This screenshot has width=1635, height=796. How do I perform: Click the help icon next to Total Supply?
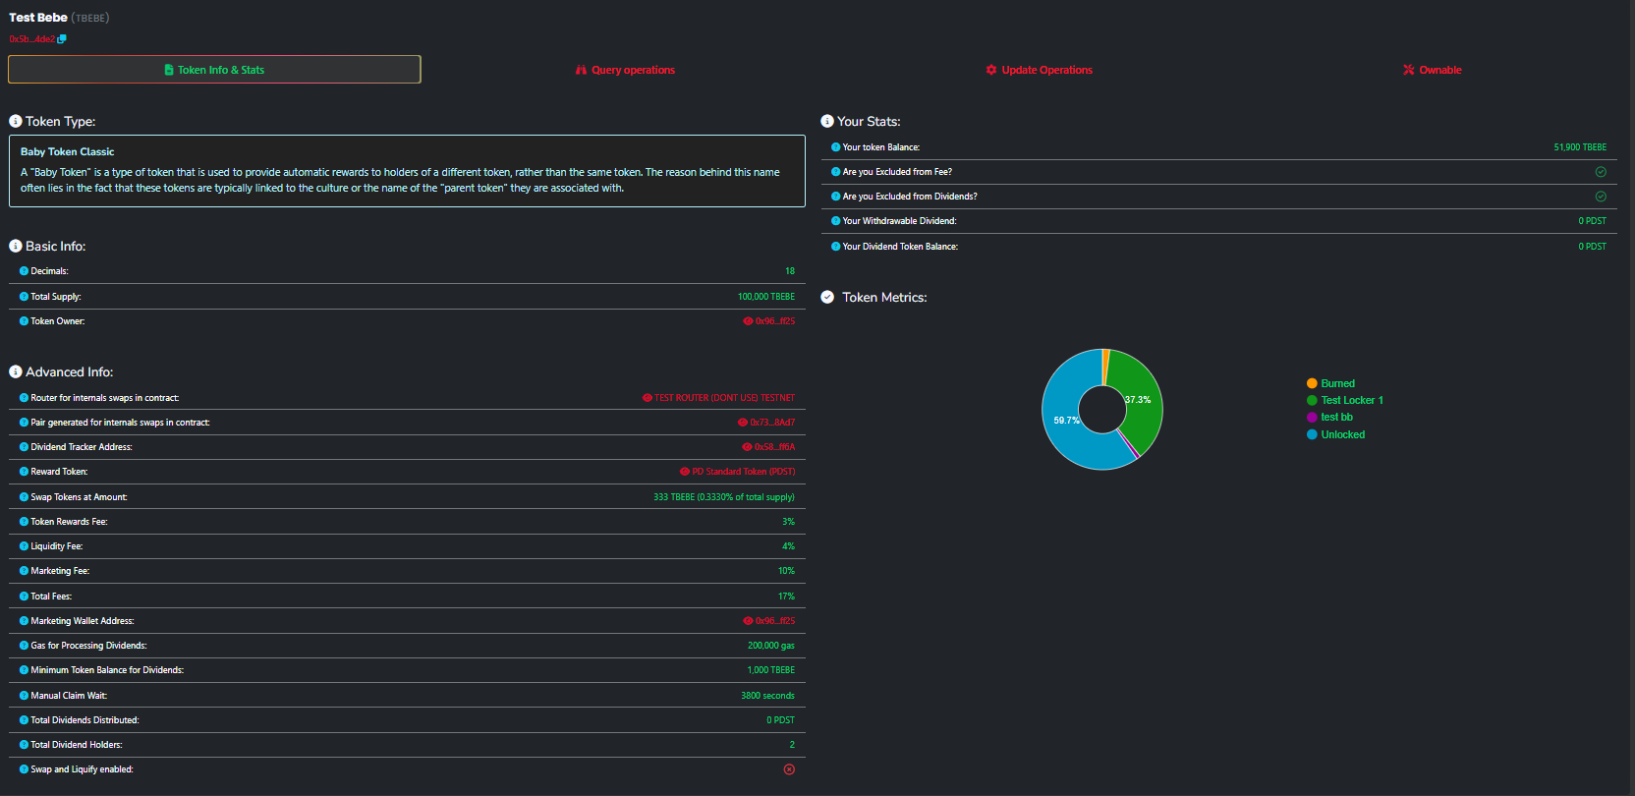24,297
